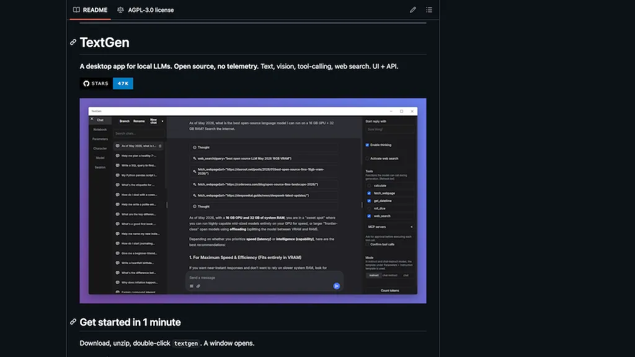The height and width of the screenshot is (357, 635).
Task: In TextGen screenshot, check the calculate tool checkbox
Action: point(369,186)
